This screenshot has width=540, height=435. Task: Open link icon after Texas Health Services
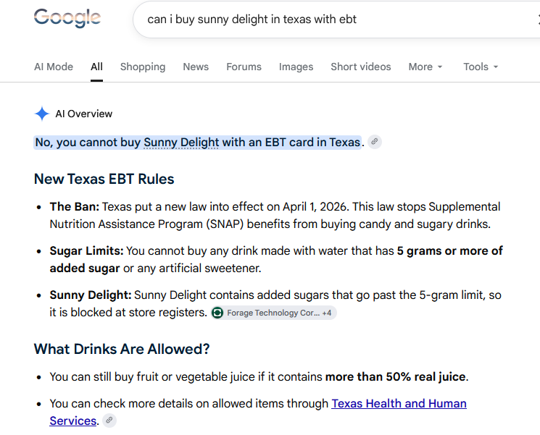(109, 421)
